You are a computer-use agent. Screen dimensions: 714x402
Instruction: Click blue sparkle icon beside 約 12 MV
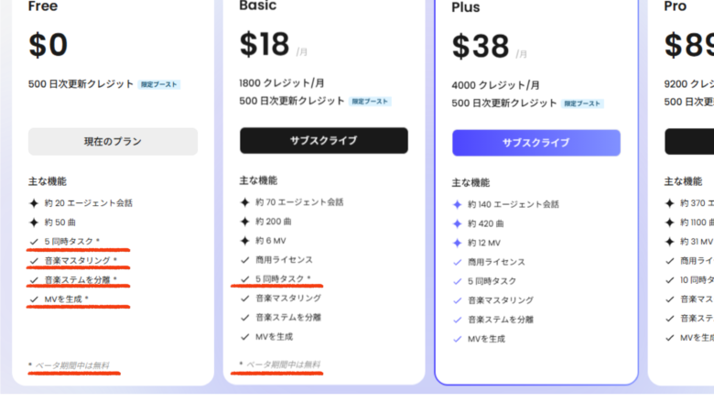click(x=457, y=243)
